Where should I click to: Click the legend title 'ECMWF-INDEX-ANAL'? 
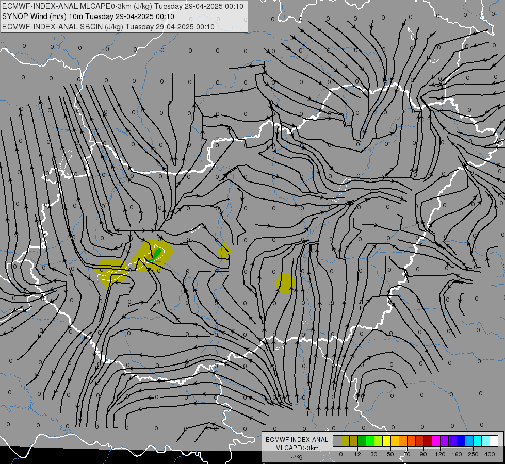297,440
